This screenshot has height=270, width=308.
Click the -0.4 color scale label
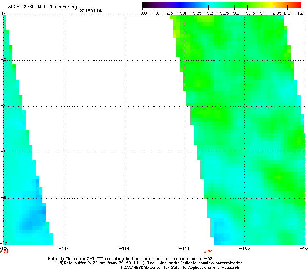coord(182,13)
